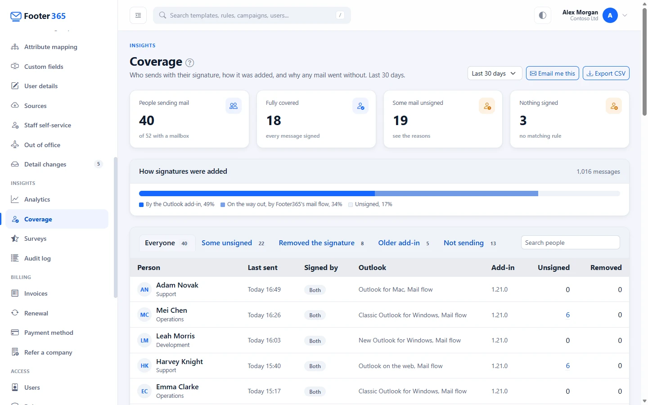
Task: Click the MC avatar for Mei Chen
Action: (144, 315)
